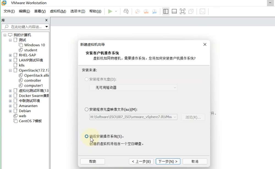Image resolution: width=275 pixels, height=169 pixels.
Task: Click the Amaranten folder icon
Action: 15,106
